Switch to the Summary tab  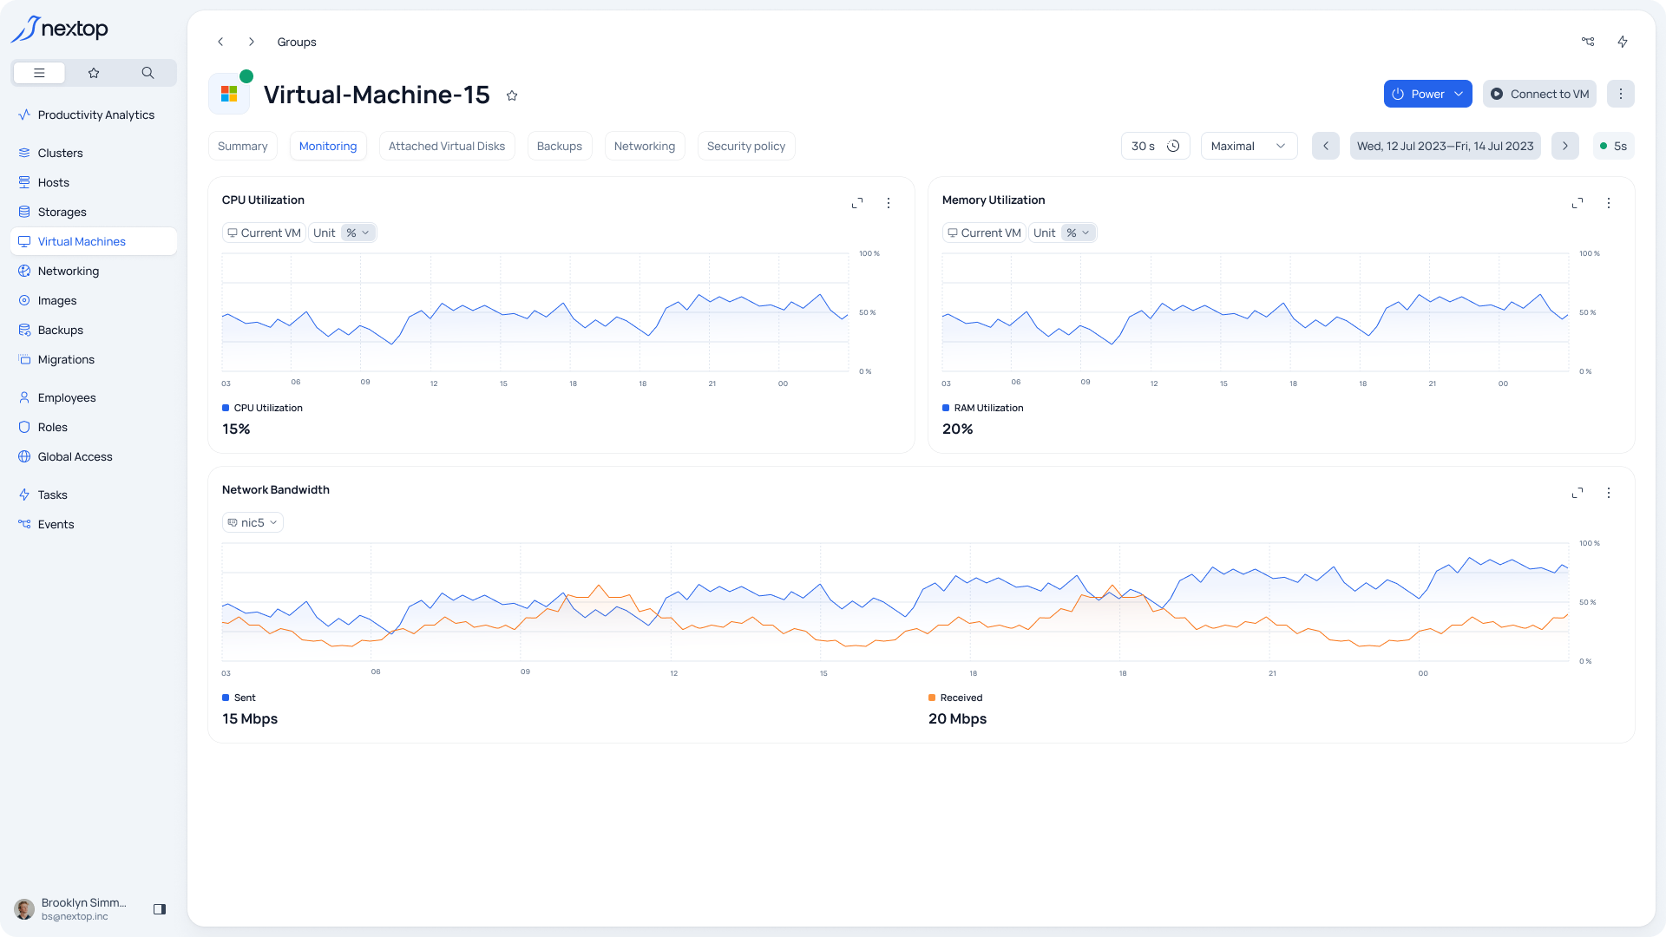(x=243, y=146)
